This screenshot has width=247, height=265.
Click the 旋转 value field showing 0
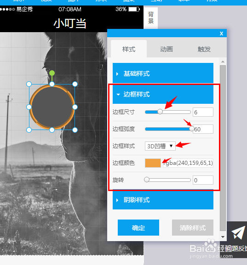pyautogui.click(x=203, y=180)
